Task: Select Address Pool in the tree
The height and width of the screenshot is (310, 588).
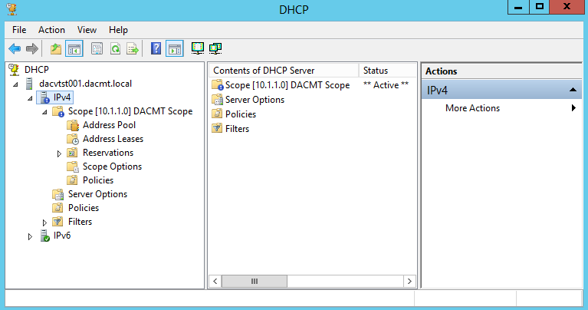Action: [x=109, y=125]
